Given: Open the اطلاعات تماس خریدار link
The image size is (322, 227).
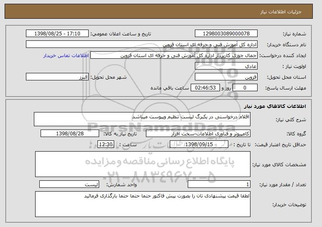Looking at the screenshot, I should (66, 55).
